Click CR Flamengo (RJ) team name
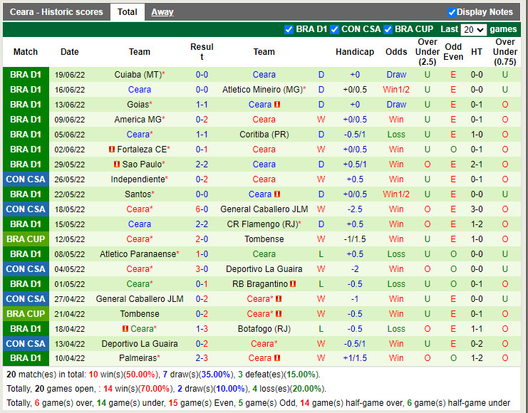The width and height of the screenshot is (528, 413). pyautogui.click(x=264, y=224)
